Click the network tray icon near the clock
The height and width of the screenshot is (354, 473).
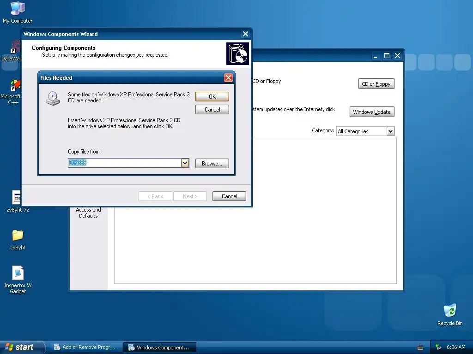pos(439,347)
